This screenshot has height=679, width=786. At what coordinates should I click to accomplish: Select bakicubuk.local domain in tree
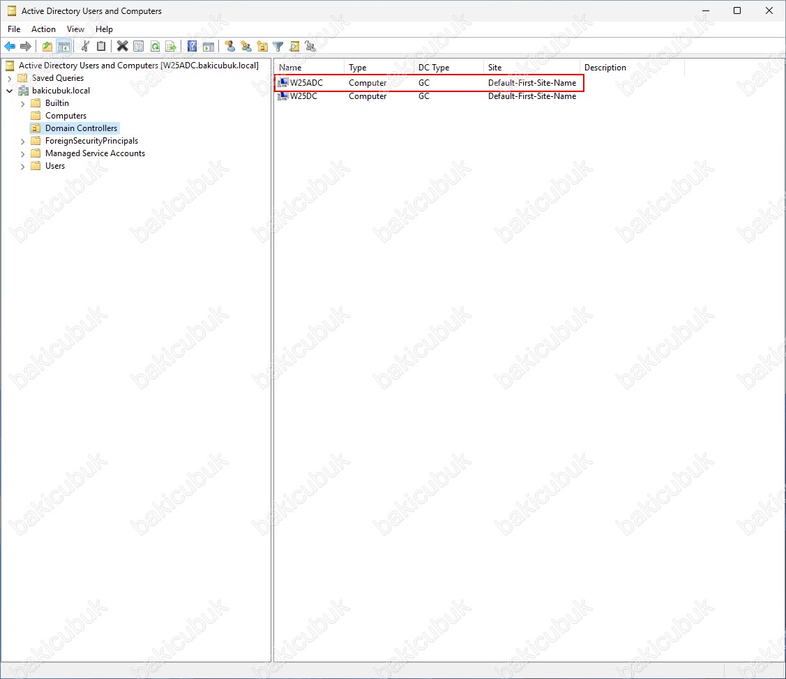(61, 90)
